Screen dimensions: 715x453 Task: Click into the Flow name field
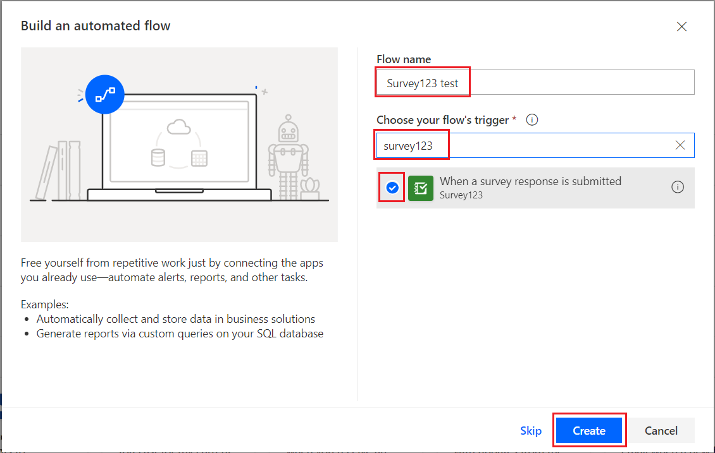pos(535,82)
